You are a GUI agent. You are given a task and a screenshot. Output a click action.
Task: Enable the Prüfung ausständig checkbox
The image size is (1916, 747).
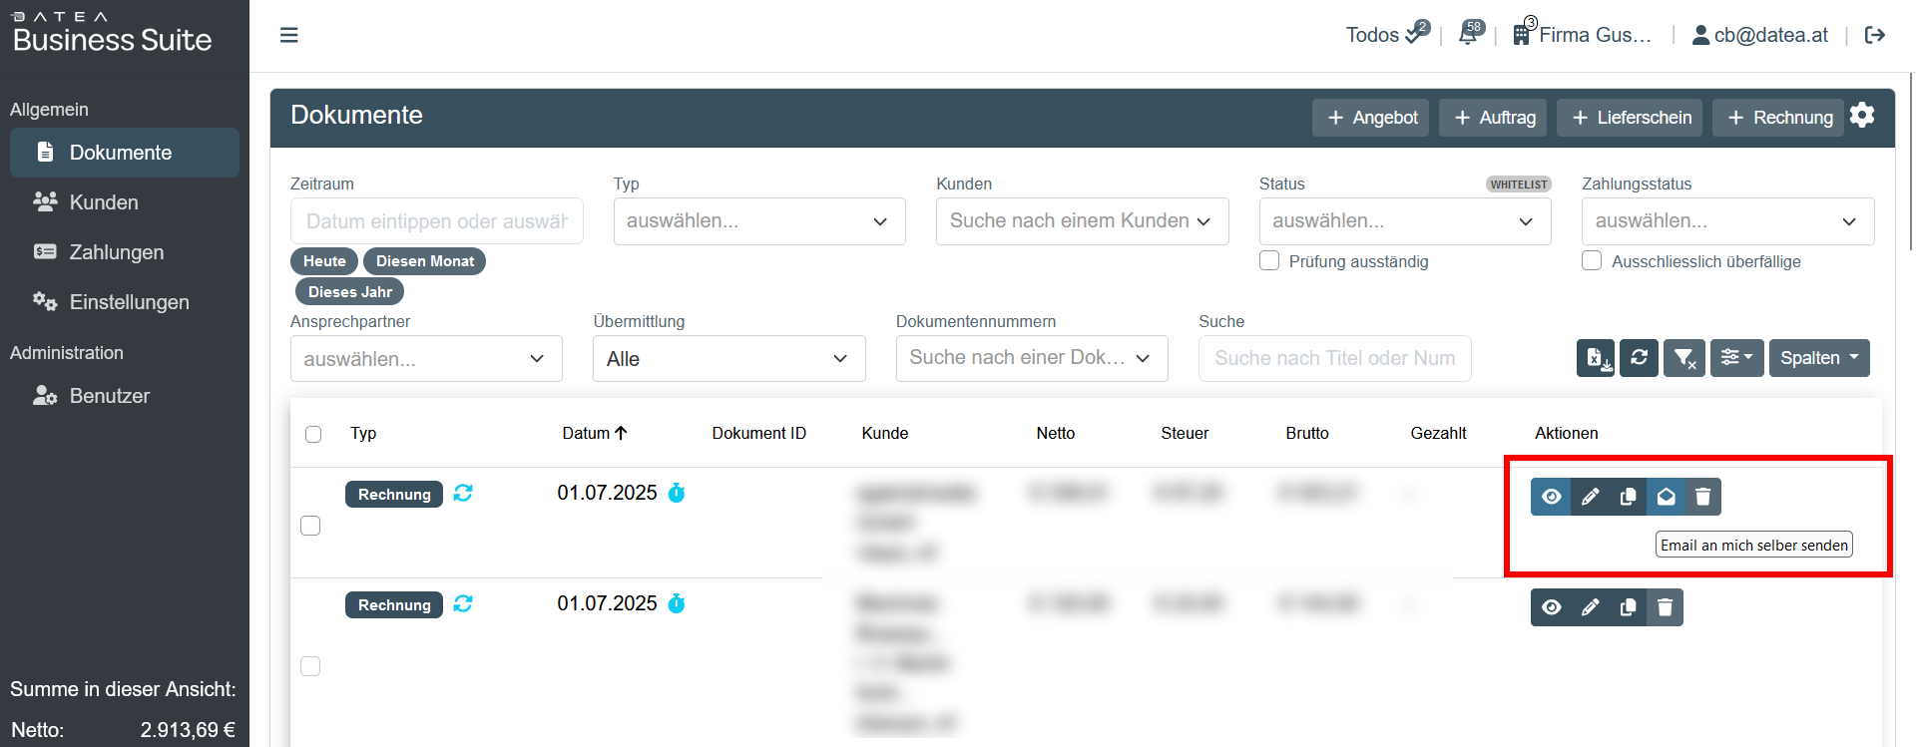(x=1269, y=261)
